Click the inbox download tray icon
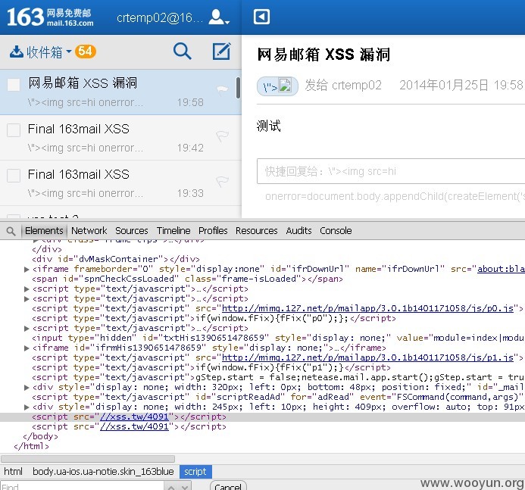Viewport: 525px width, 490px height. [16, 52]
